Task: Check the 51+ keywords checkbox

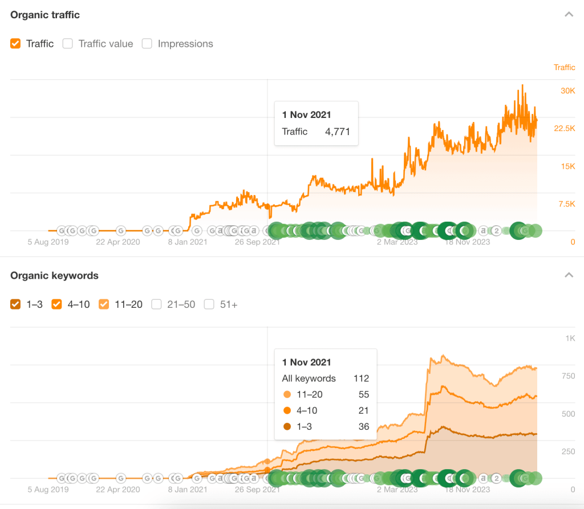Action: [209, 304]
